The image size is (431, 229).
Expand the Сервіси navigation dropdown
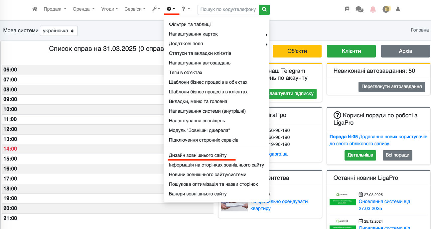click(x=135, y=9)
